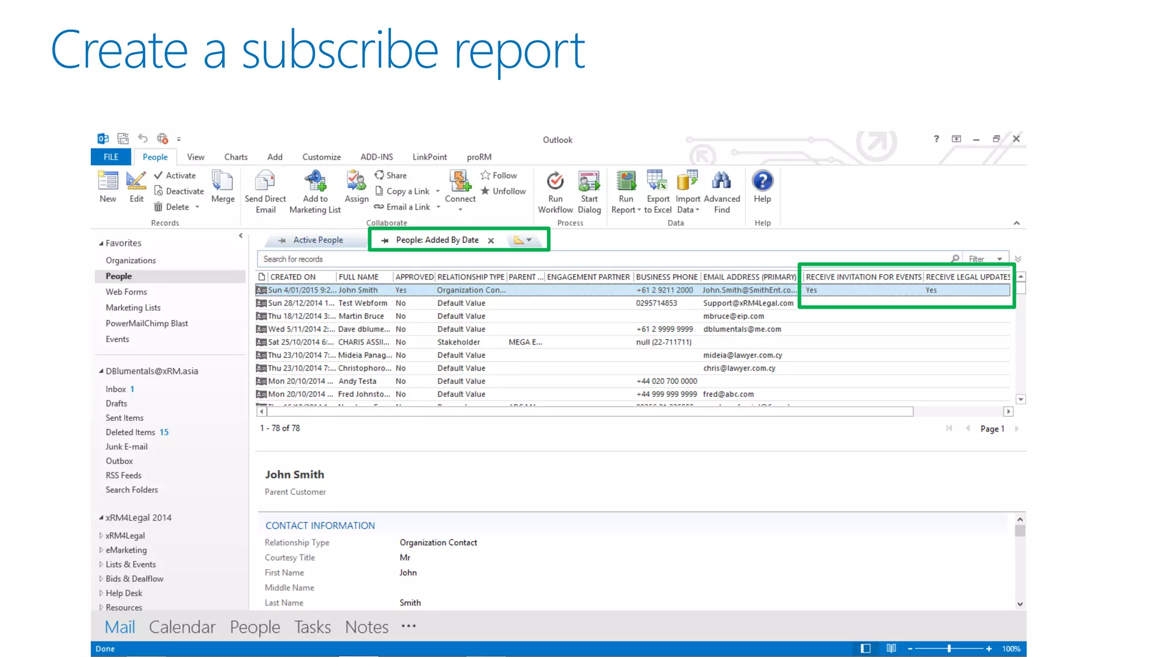Close the People: Added By Date tab
The height and width of the screenshot is (657, 1169).
491,241
